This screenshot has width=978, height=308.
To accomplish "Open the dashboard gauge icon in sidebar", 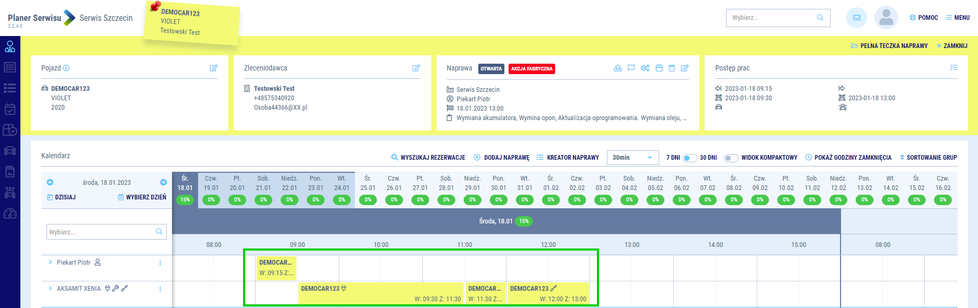I will [x=10, y=214].
